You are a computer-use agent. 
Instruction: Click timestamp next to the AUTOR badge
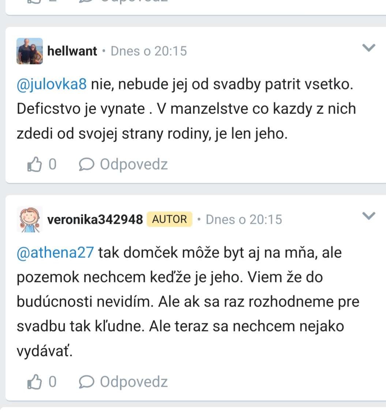[x=244, y=219]
